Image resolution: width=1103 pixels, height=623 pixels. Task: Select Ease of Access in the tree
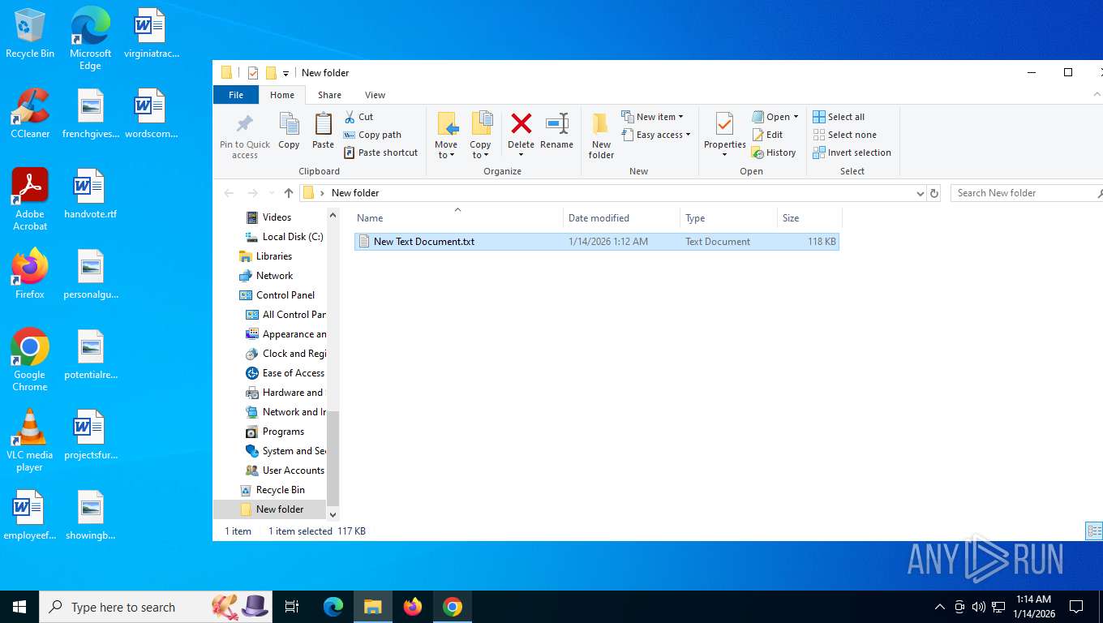[x=293, y=373]
